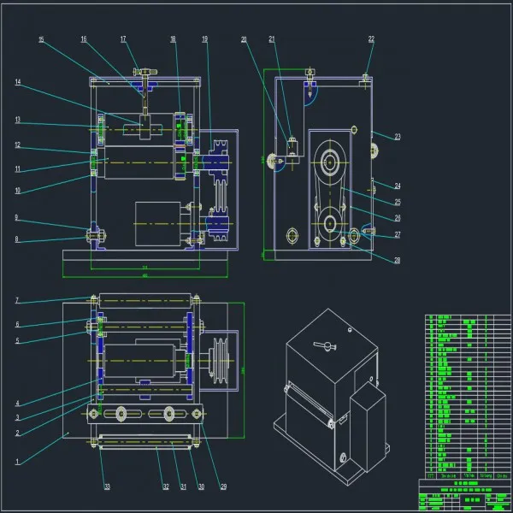513x513 pixels.
Task: Click part label 10
Action: [x=18, y=191]
